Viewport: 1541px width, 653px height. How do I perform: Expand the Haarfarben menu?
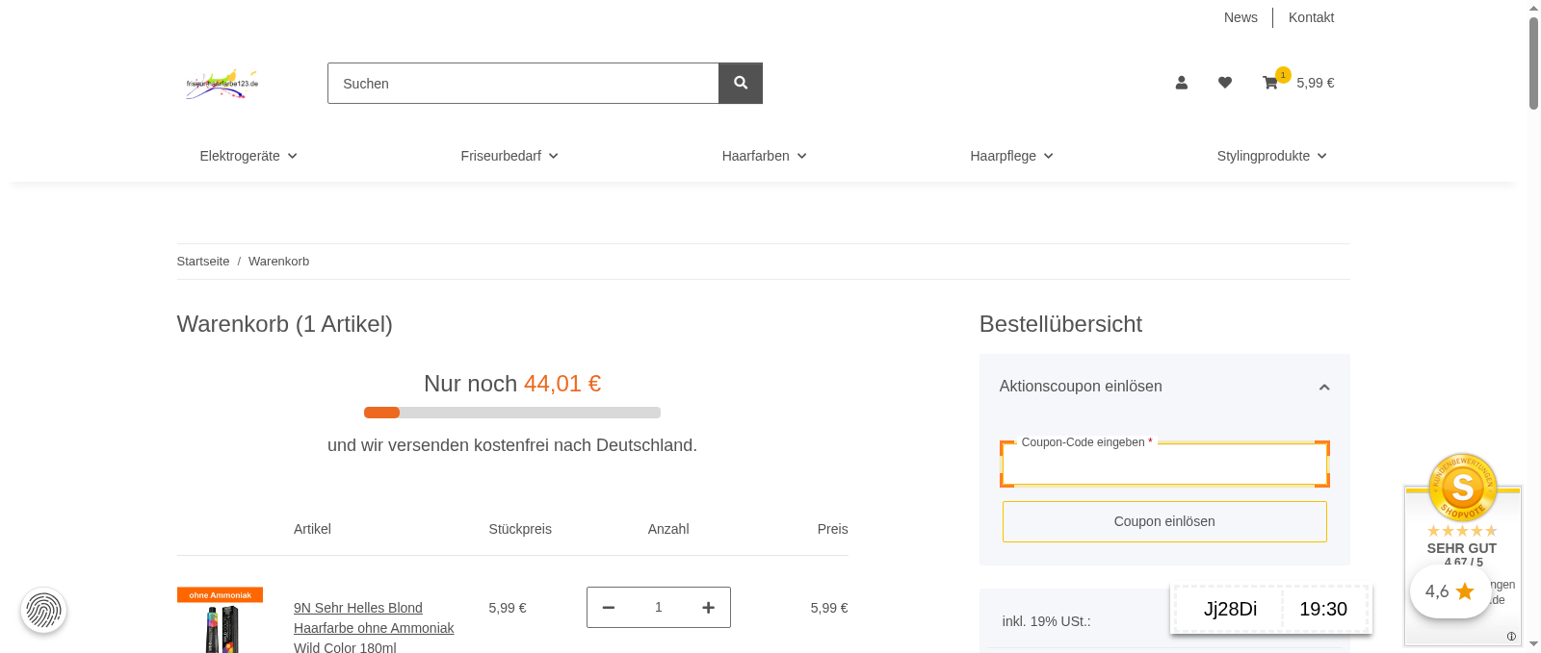tap(765, 156)
